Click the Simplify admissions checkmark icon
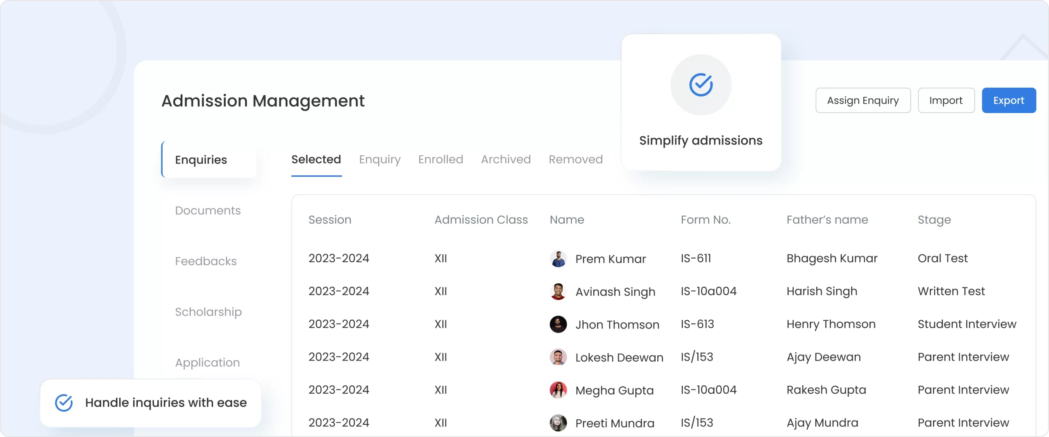The height and width of the screenshot is (437, 1049). click(700, 84)
